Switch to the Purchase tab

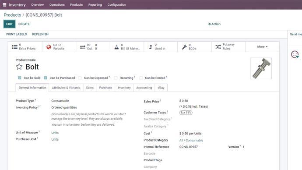[105, 88]
